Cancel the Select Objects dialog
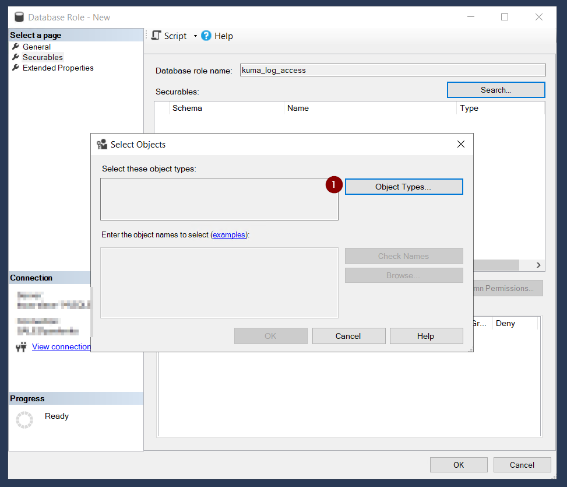567x487 pixels. click(x=348, y=336)
